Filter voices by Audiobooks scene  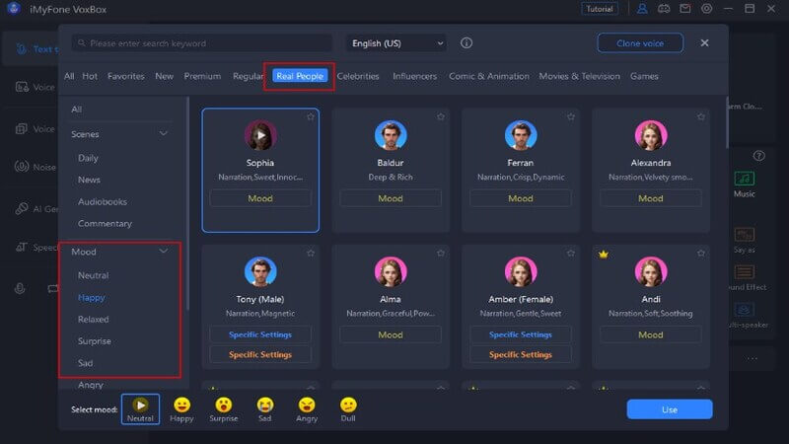coord(103,201)
